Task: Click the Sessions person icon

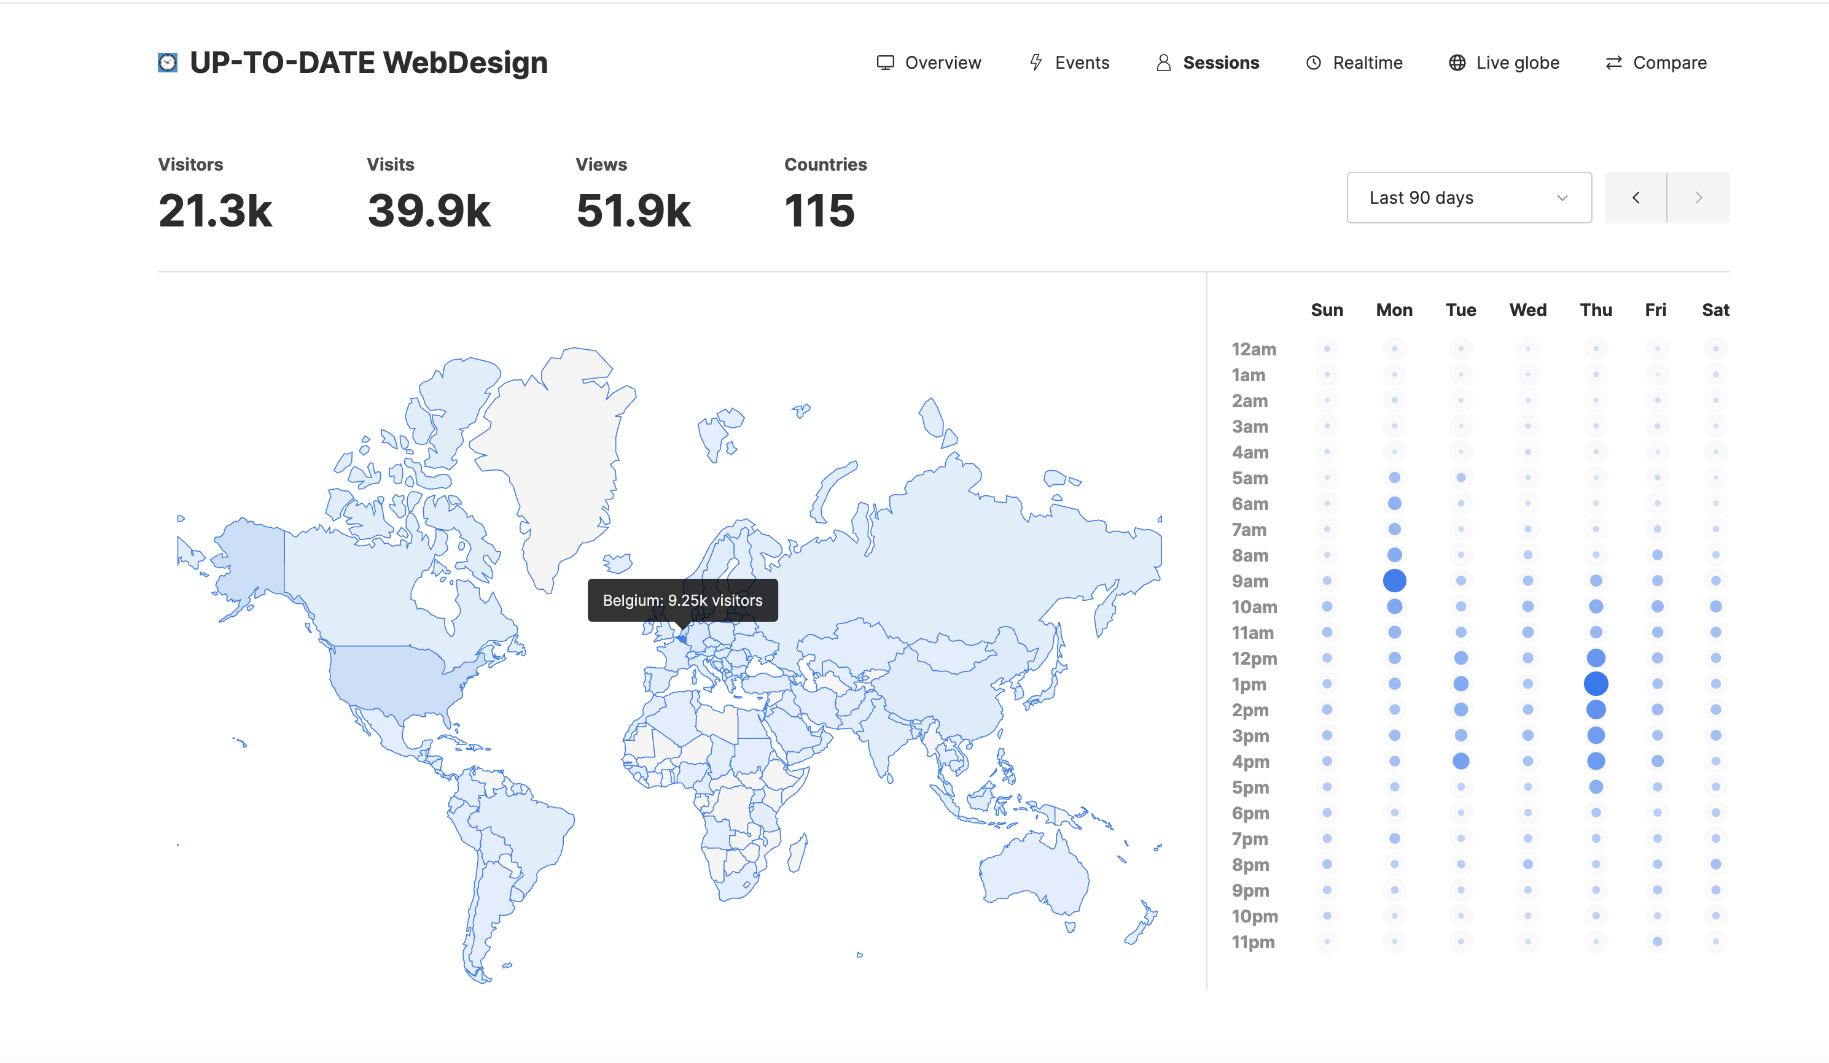Action: point(1163,63)
